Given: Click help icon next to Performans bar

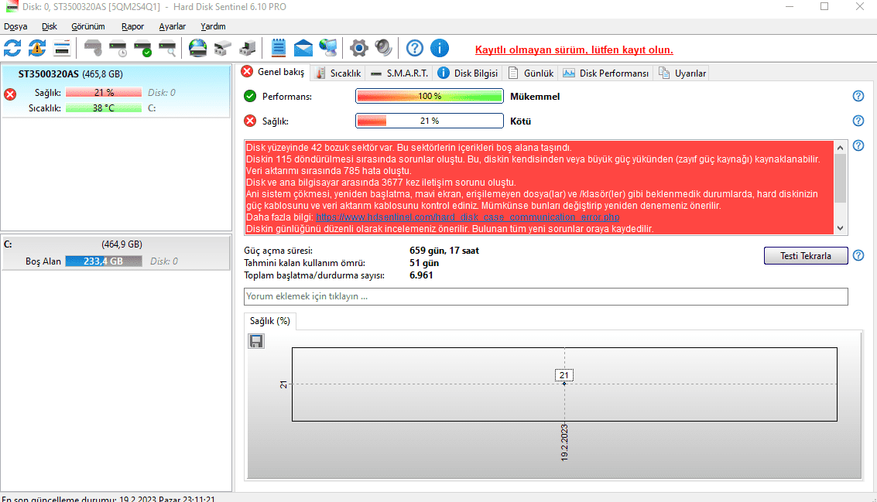Looking at the screenshot, I should pyautogui.click(x=858, y=97).
